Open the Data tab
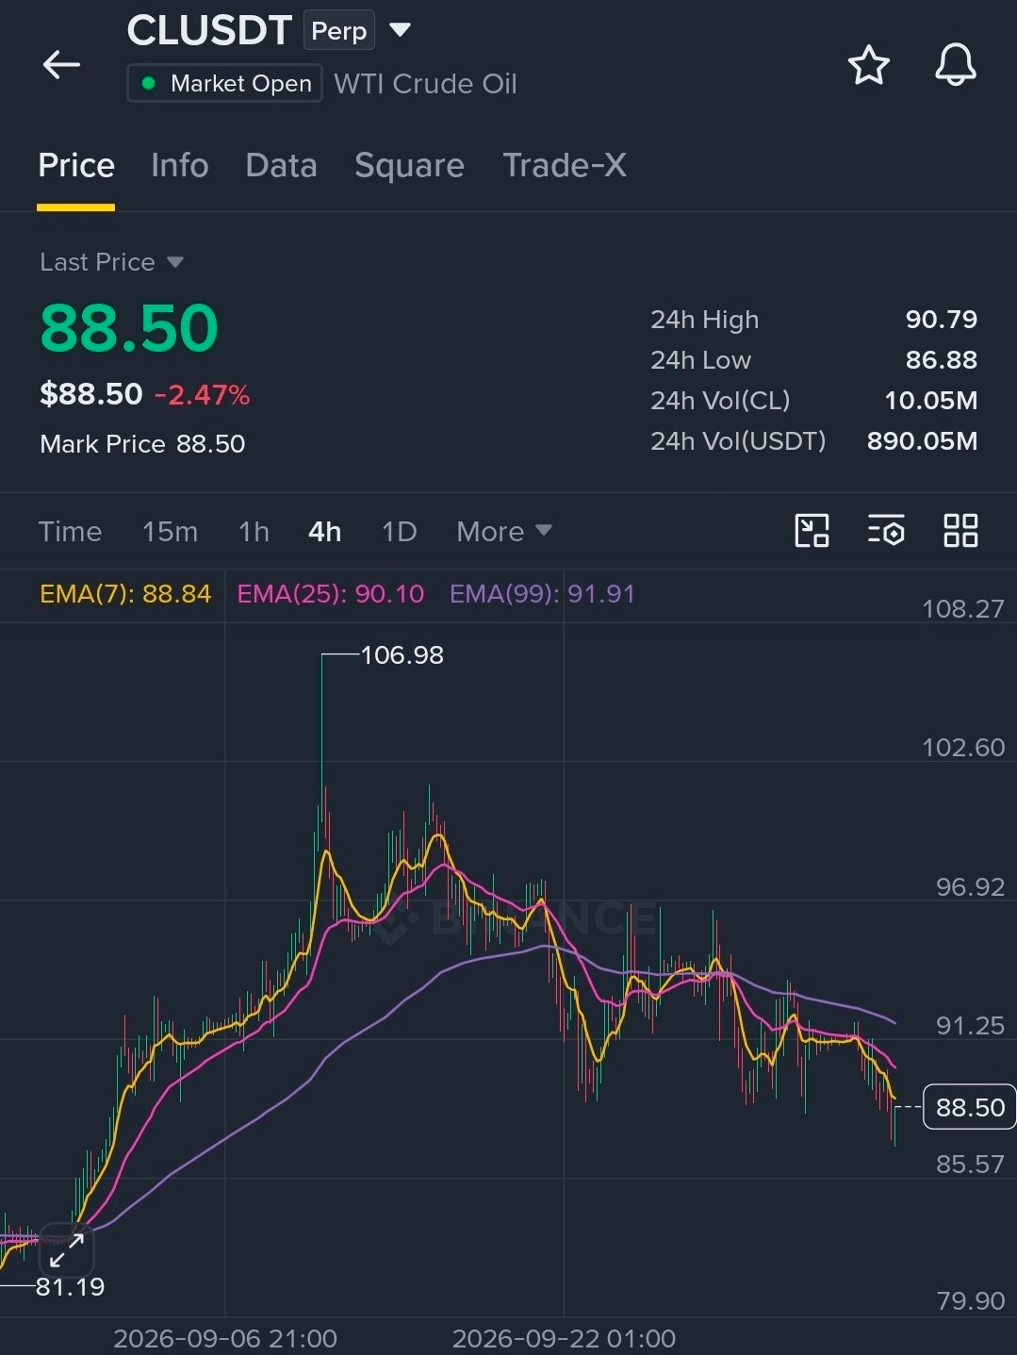The height and width of the screenshot is (1355, 1017). (281, 166)
